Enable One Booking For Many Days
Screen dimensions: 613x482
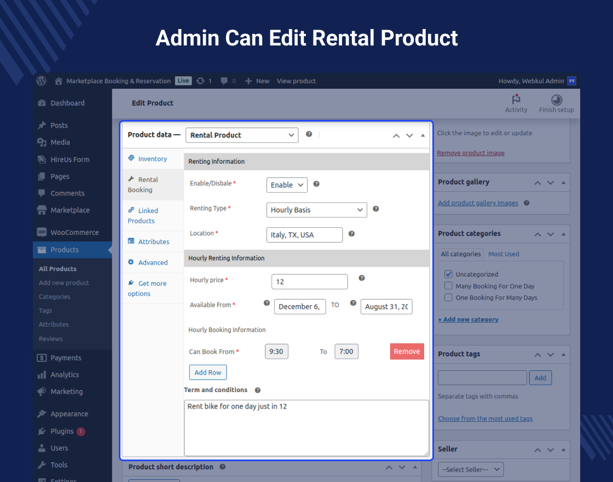coord(449,297)
